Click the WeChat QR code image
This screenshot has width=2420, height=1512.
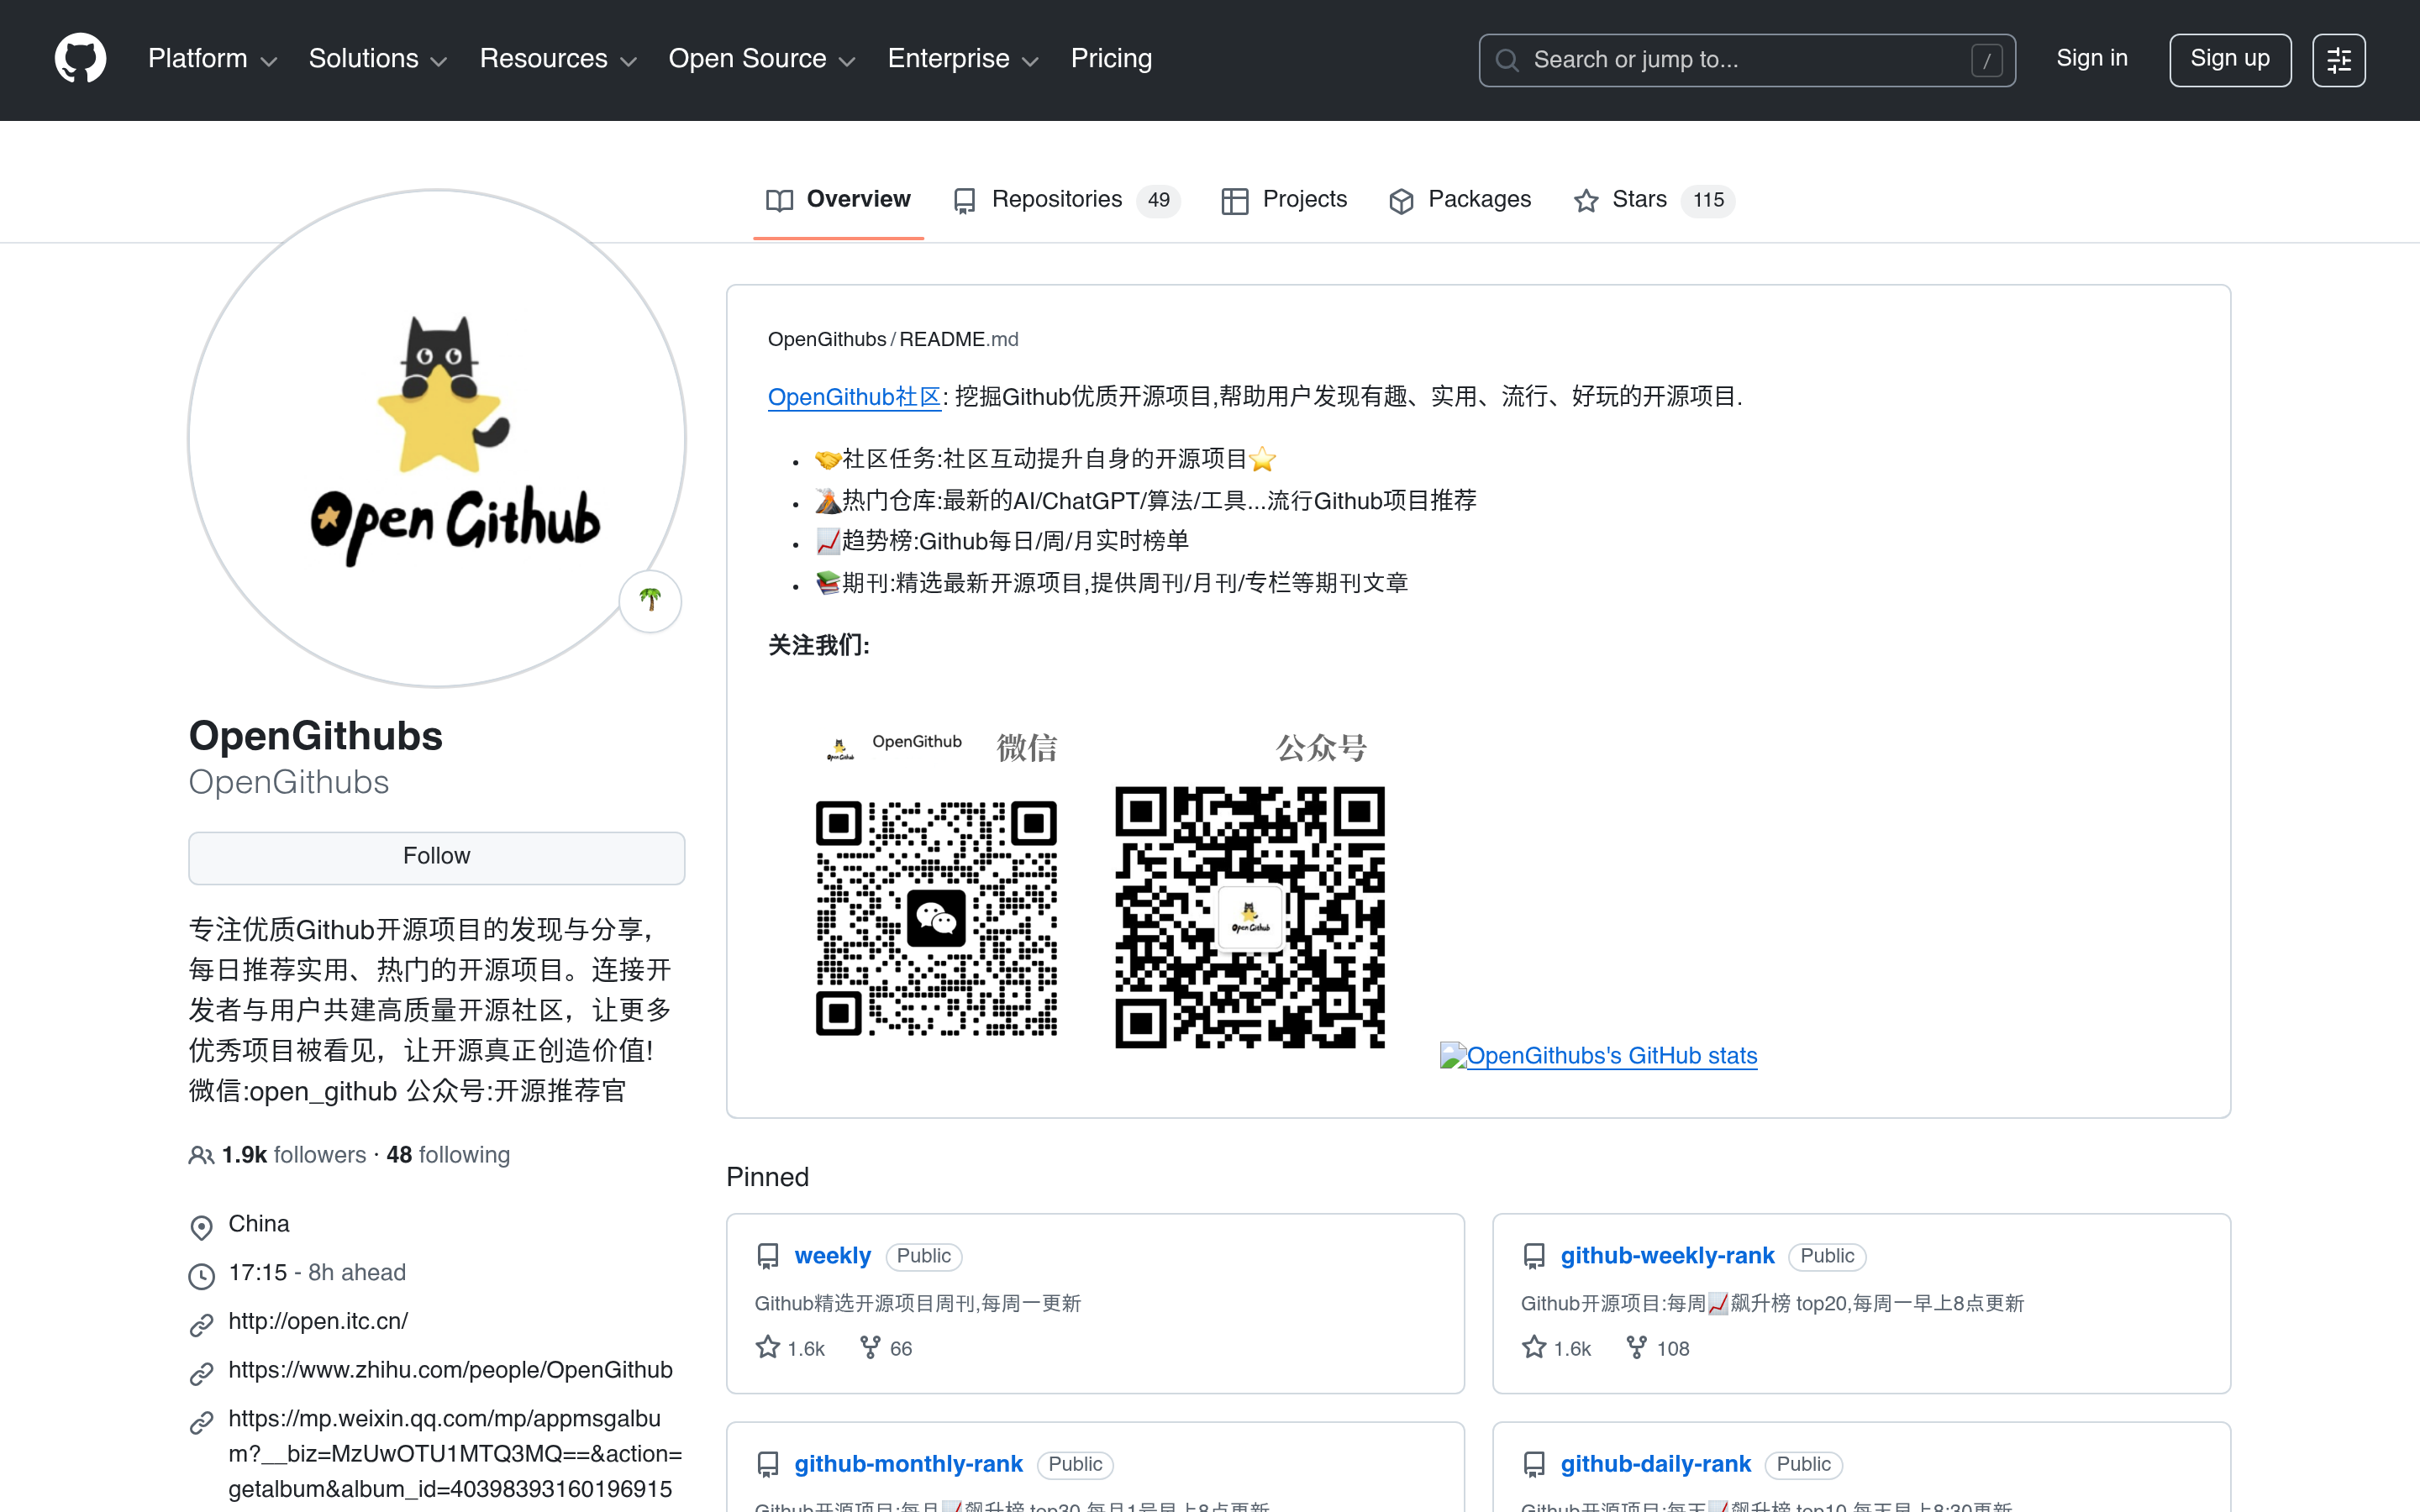click(936, 918)
